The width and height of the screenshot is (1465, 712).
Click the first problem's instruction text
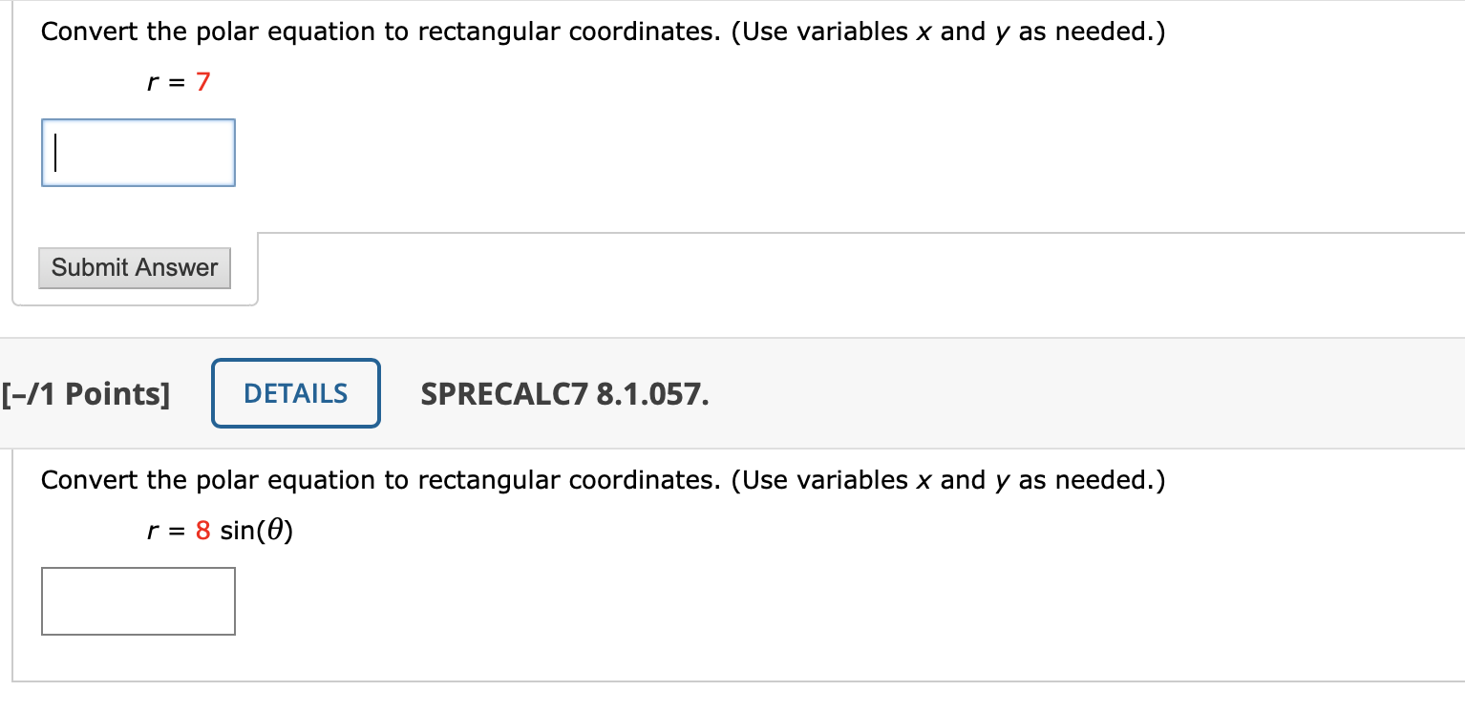tap(602, 31)
